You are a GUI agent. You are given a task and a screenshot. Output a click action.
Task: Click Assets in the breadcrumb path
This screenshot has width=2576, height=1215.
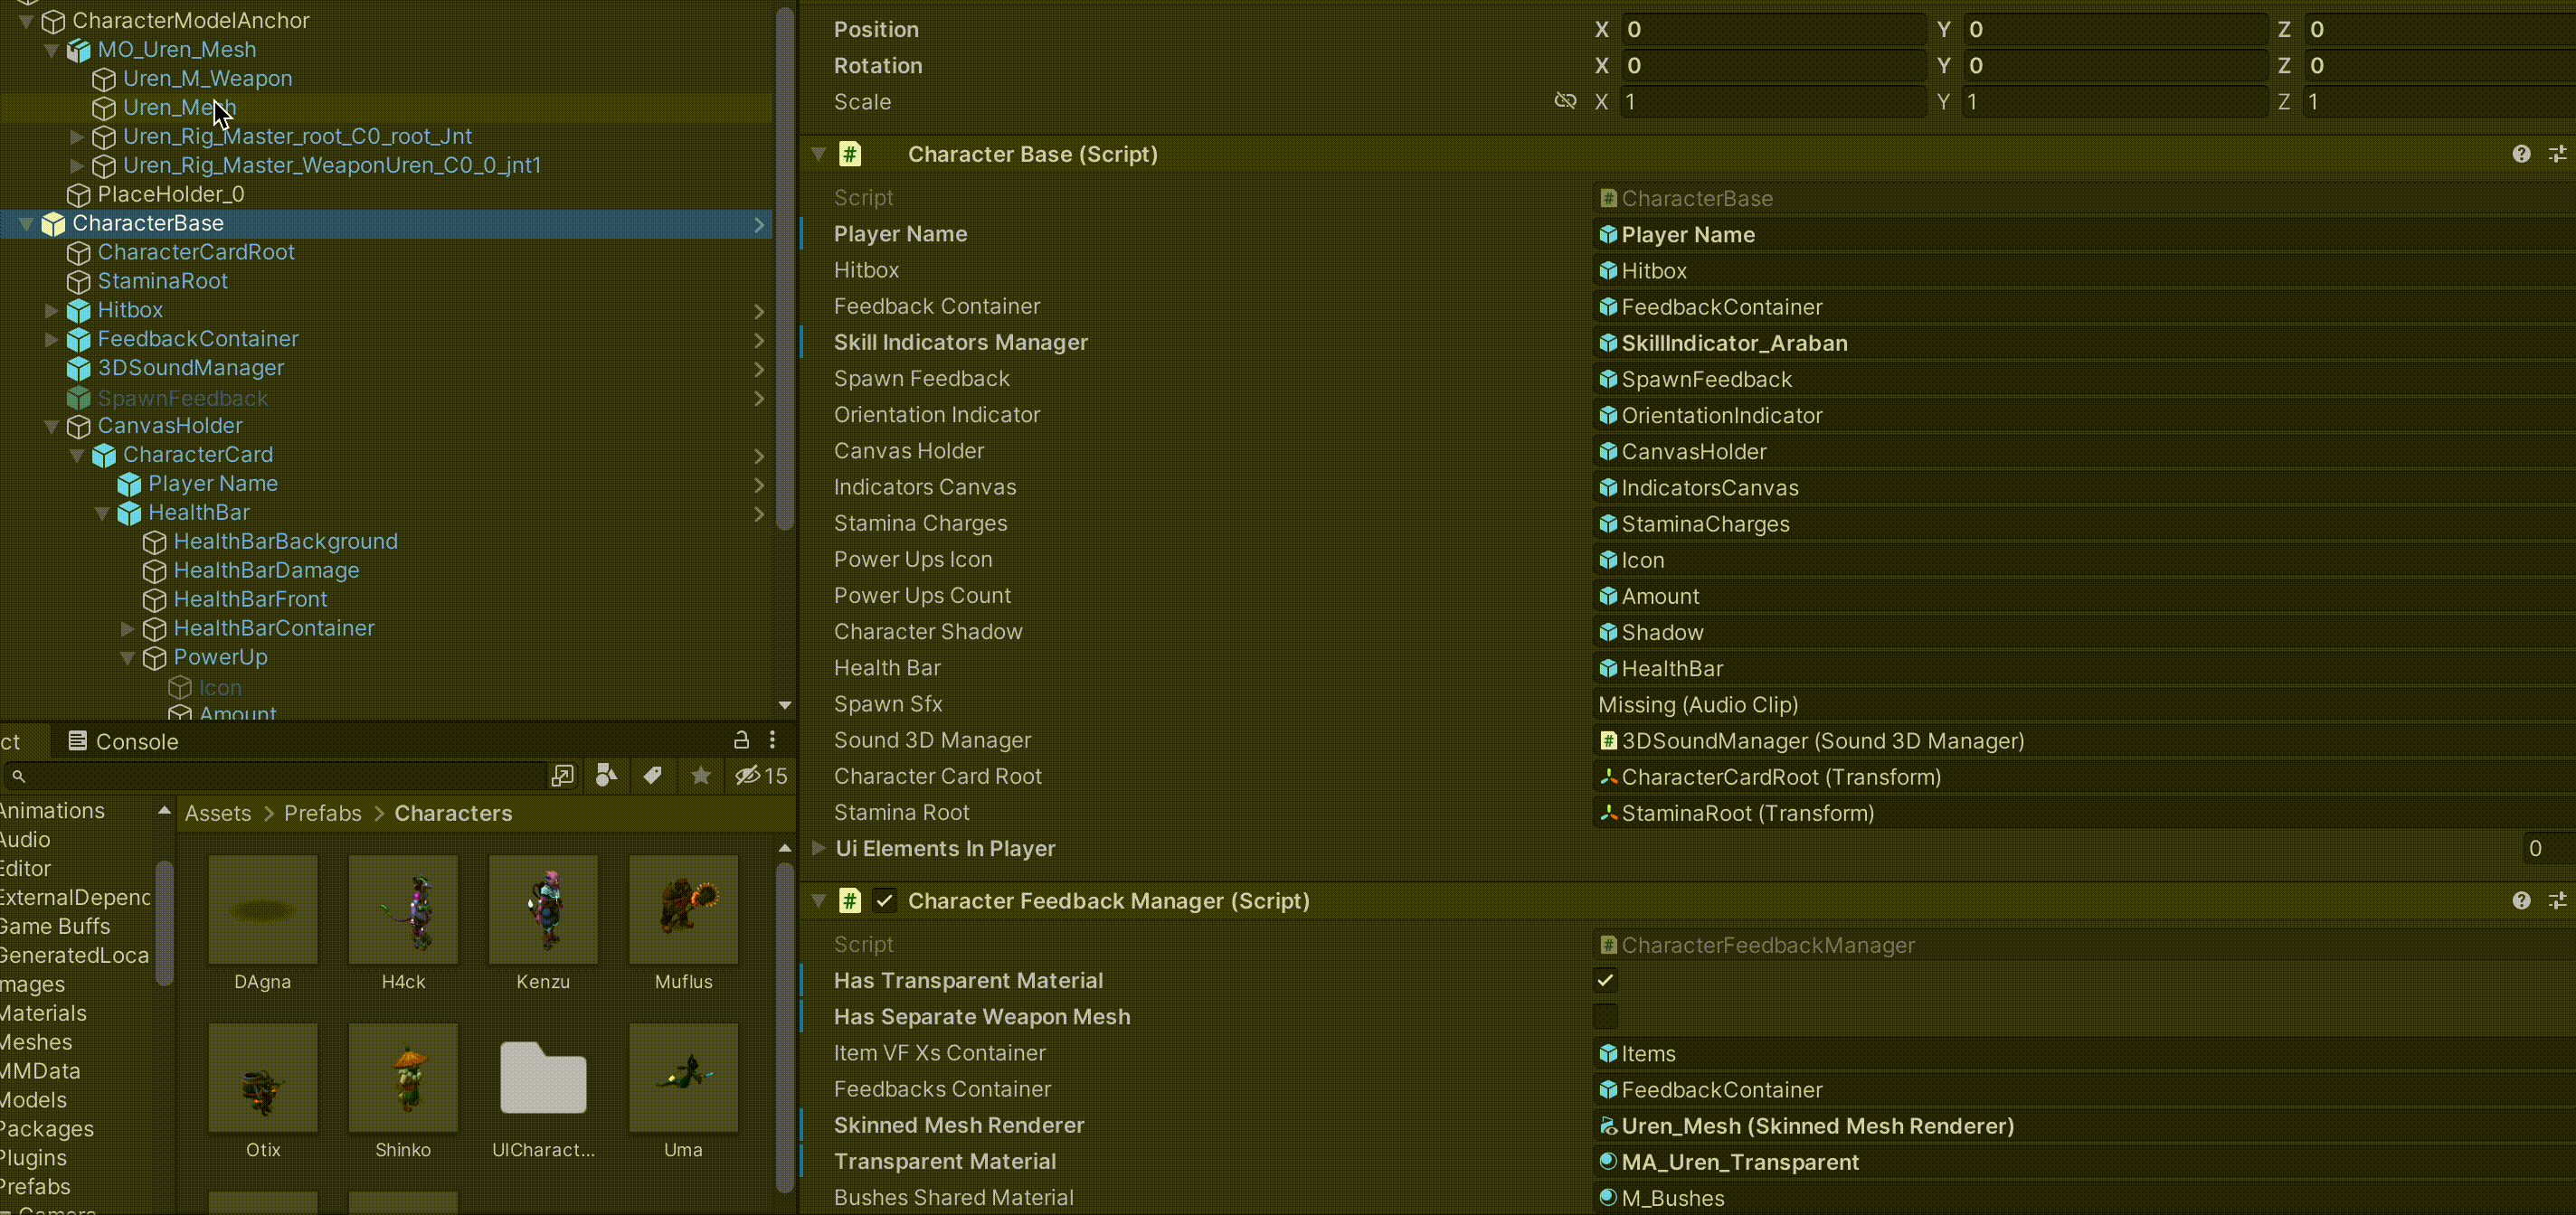pyautogui.click(x=218, y=814)
